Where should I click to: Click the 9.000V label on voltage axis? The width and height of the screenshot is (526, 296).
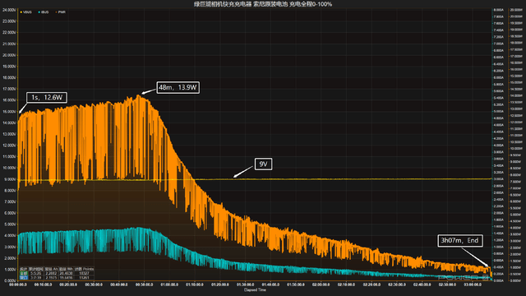[x=10, y=179]
